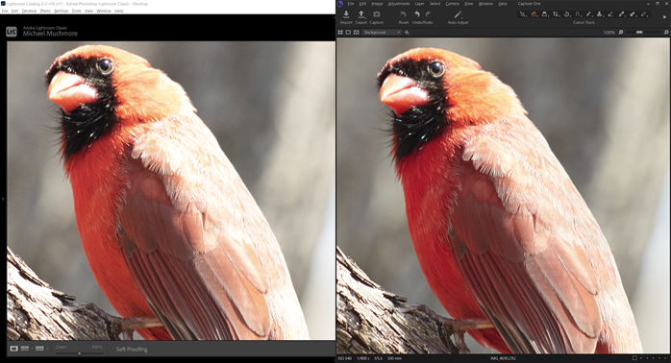Click the zoom-out magnifier beside 100%
The width and height of the screenshot is (671, 363).
pyautogui.click(x=621, y=32)
